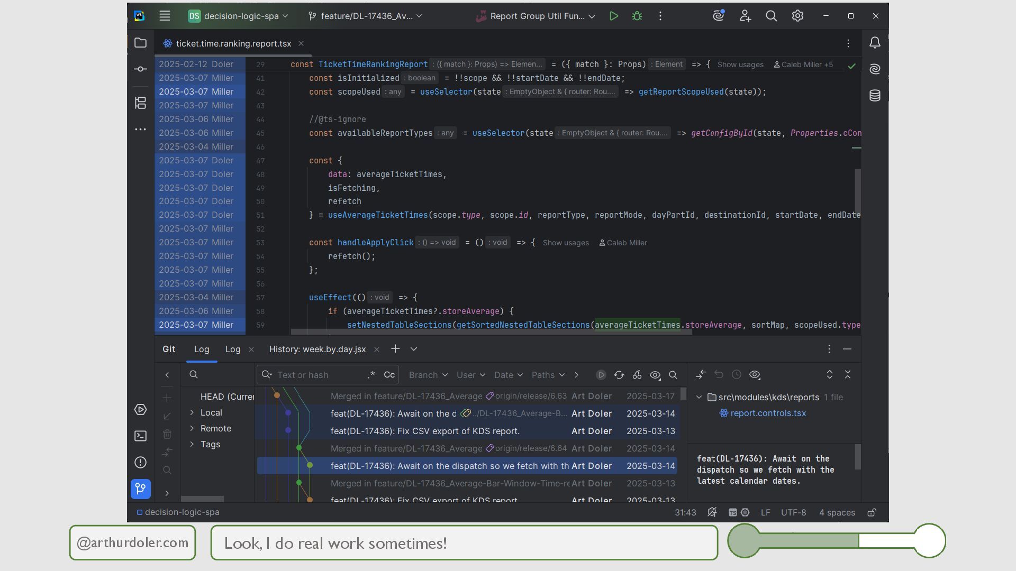
Task: Open the Structure tool window icon
Action: pos(140,103)
